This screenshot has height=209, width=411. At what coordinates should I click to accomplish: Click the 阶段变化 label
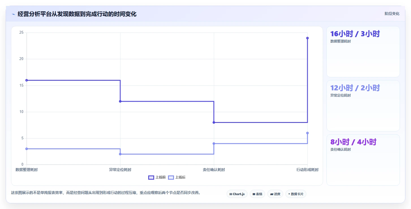392,14
